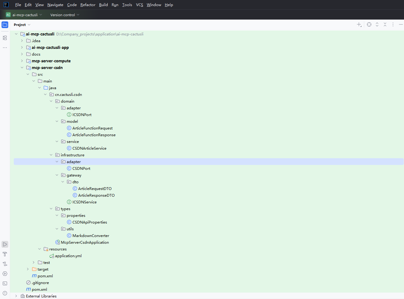
Task: Click the External Libraries icon
Action: 23,296
